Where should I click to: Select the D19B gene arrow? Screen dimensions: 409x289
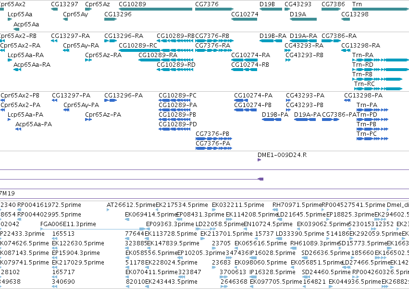[x=271, y=9]
